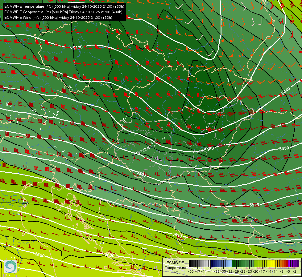The height and width of the screenshot is (277, 302).
Task: Select the ECMWF-E Temperature (°C) title line
Action: 64,6
